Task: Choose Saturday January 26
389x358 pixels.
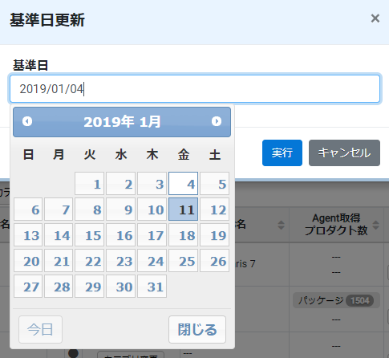Action: 215,261
